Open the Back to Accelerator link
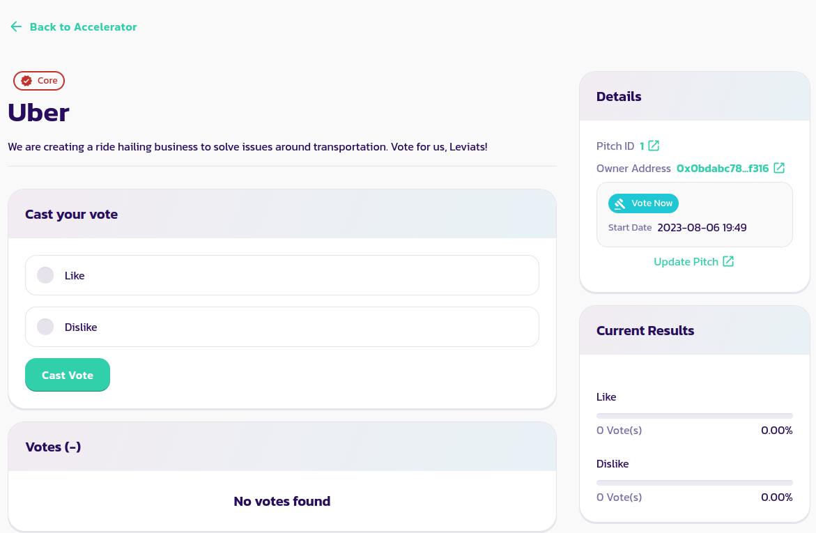 click(x=83, y=27)
